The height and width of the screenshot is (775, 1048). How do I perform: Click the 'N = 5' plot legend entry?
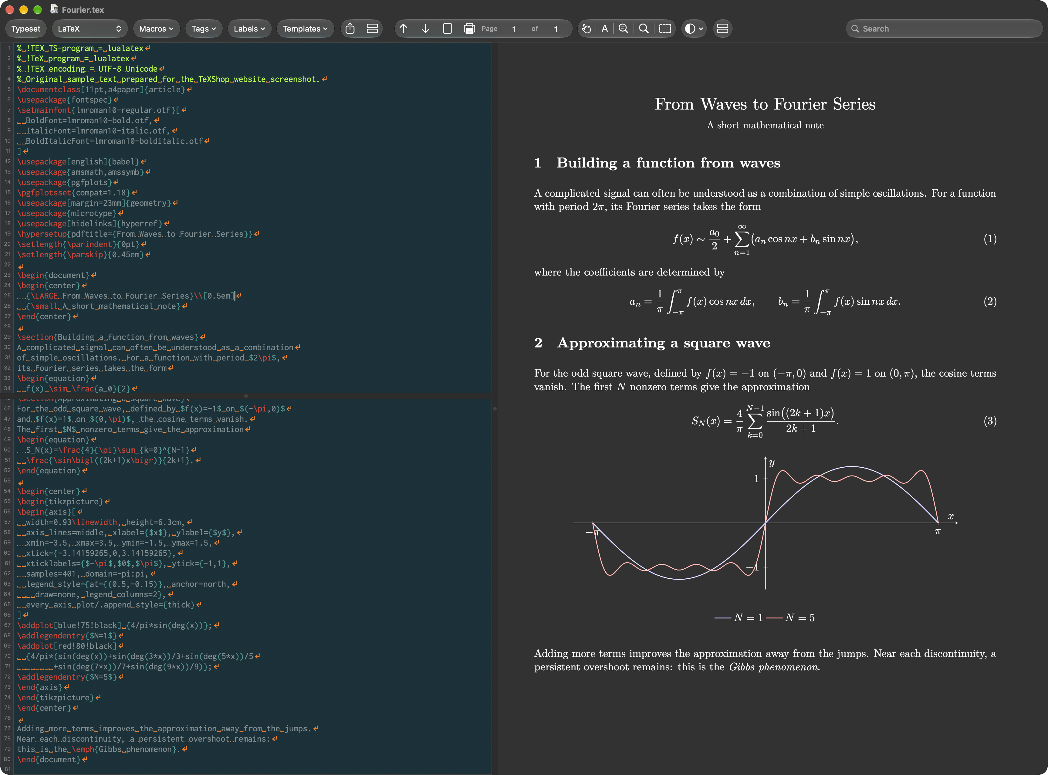click(790, 618)
